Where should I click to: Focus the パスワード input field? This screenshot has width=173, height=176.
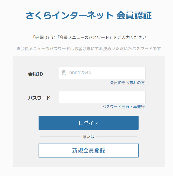click(102, 97)
